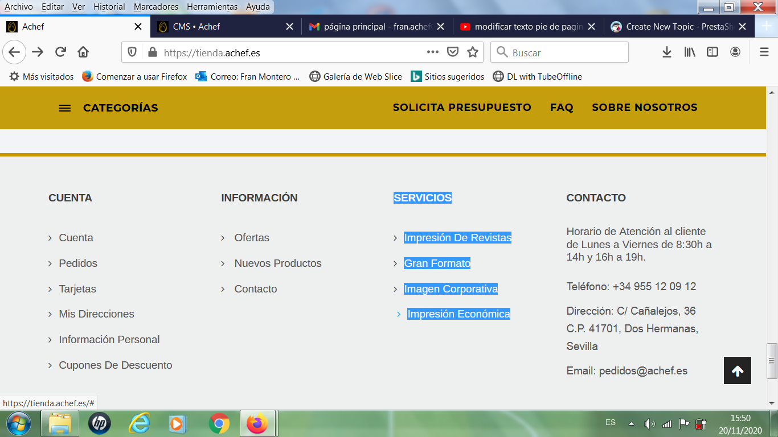Viewport: 778px width, 437px height.
Task: Go back with the browser back arrow
Action: [14, 52]
